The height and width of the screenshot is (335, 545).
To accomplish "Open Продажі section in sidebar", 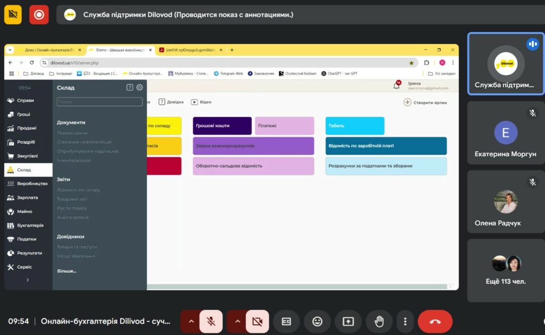I will coord(27,128).
